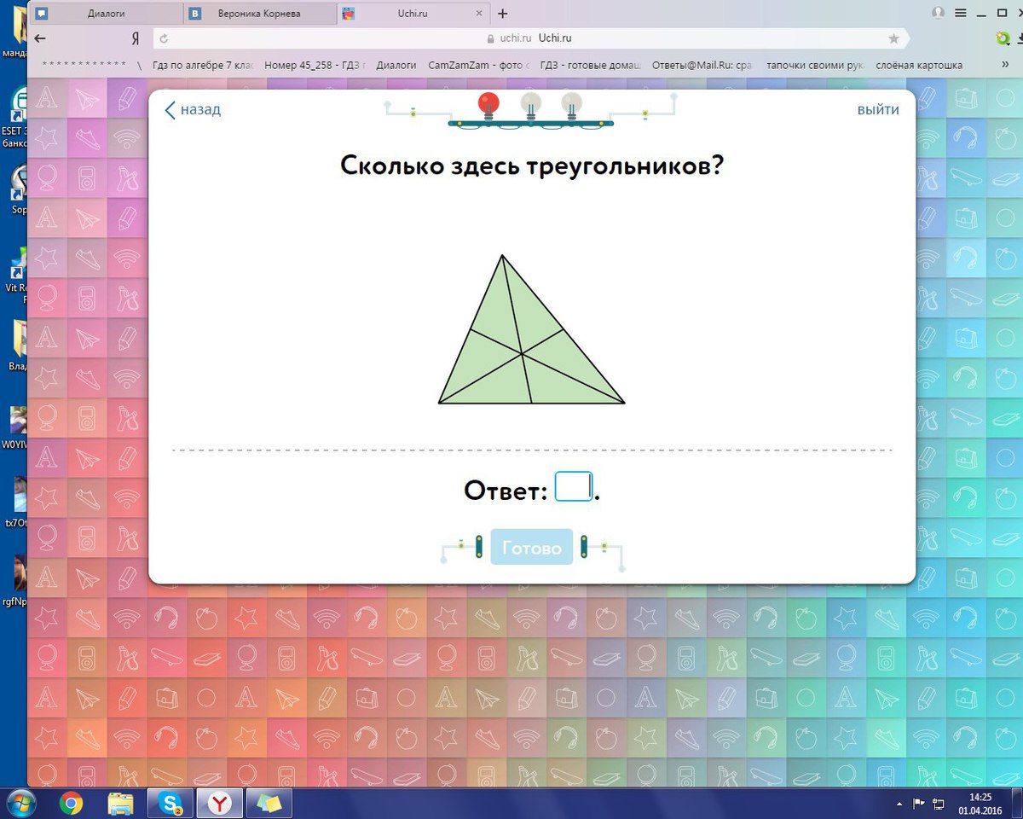This screenshot has width=1023, height=819.
Task: Click the Готово button
Action: click(x=532, y=547)
